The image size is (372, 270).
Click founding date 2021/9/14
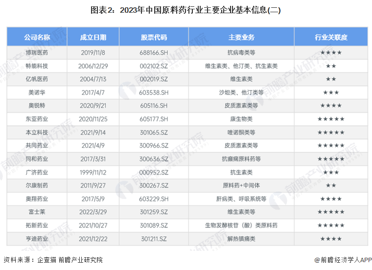[93, 132]
